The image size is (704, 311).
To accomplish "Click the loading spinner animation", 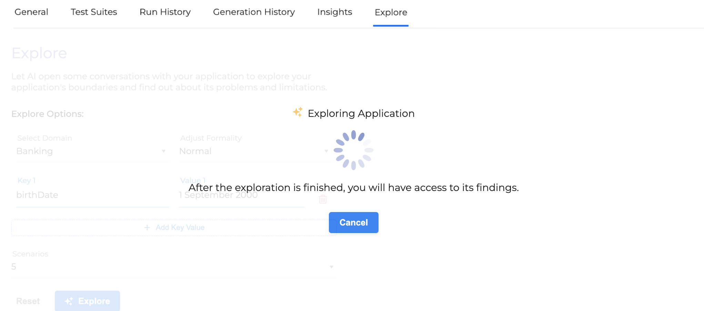I will point(353,150).
